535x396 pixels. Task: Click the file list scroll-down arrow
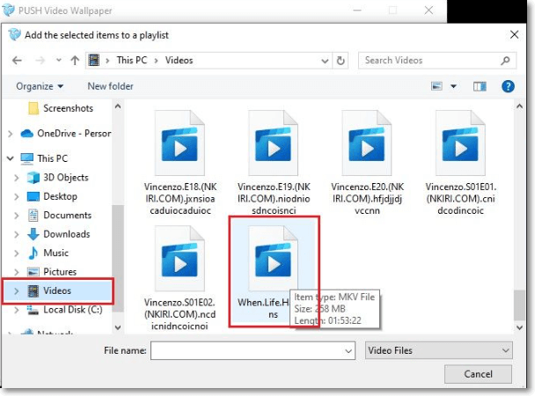519,327
